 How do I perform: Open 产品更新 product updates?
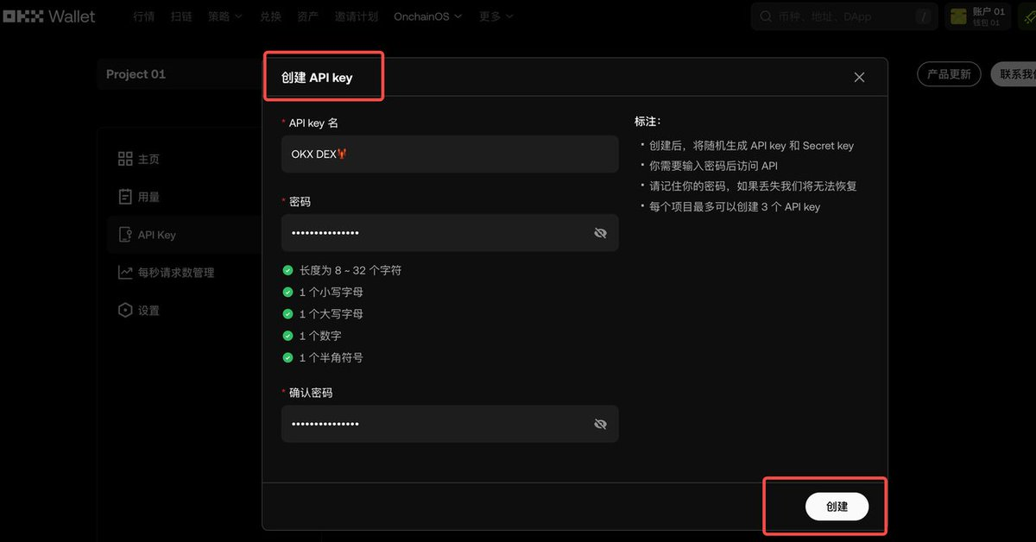pos(948,74)
